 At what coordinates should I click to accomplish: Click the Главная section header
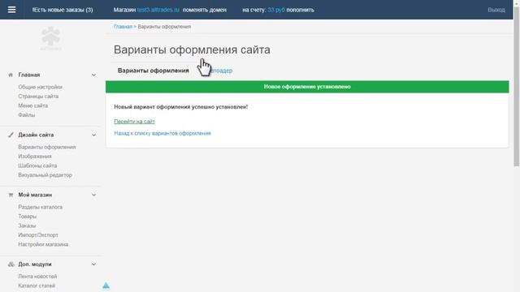(29, 75)
